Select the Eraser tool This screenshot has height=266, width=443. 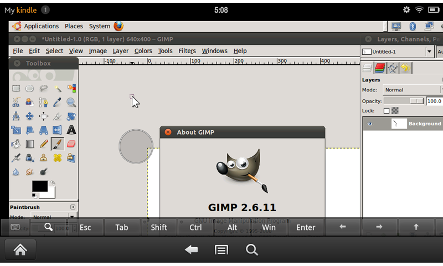(71, 144)
